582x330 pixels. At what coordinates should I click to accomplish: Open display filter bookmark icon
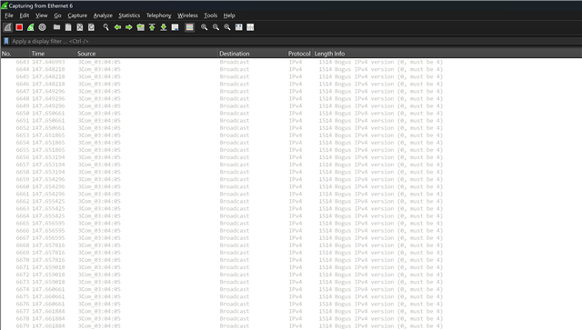6,41
